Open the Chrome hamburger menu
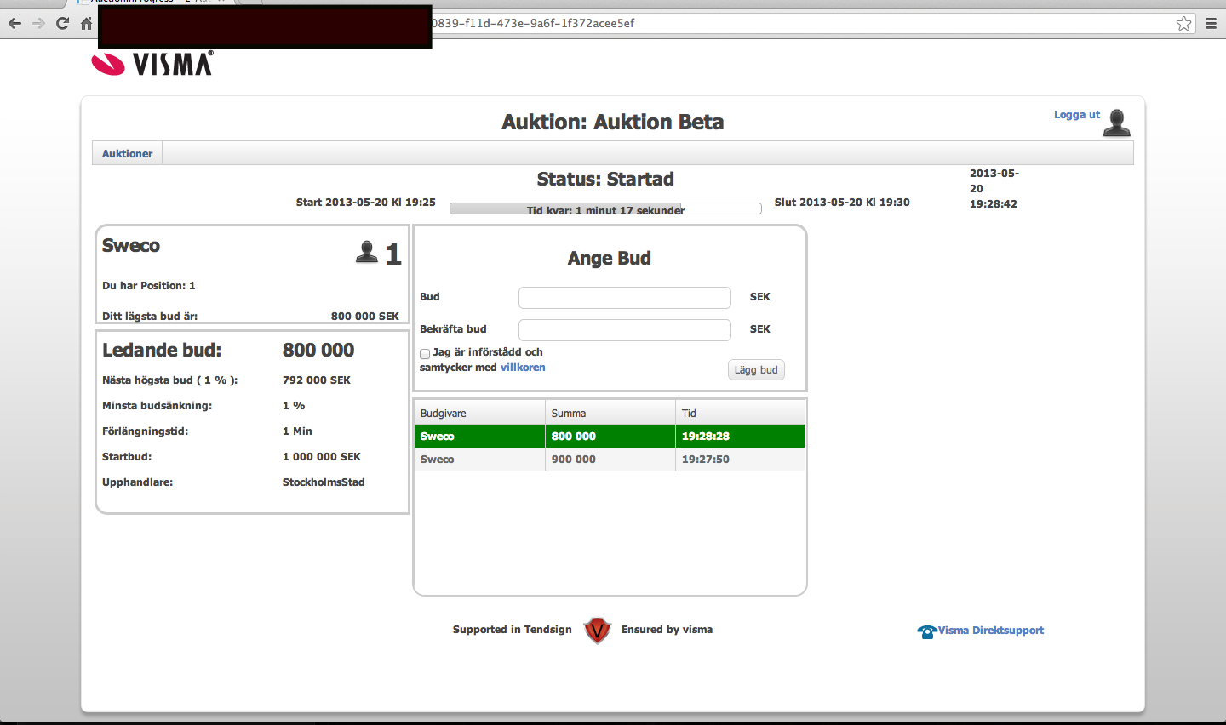1226x725 pixels. click(x=1211, y=23)
